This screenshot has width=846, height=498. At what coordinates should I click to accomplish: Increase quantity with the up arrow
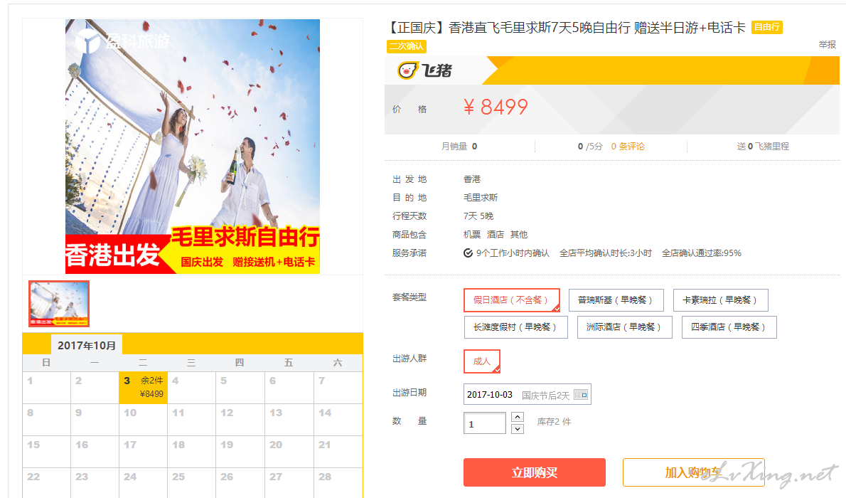pos(517,417)
